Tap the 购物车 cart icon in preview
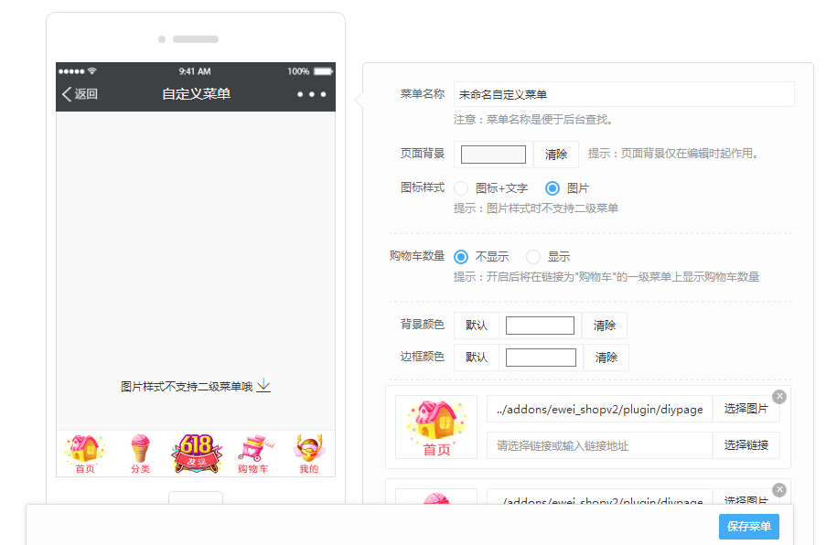Image resolution: width=837 pixels, height=545 pixels. coord(254,454)
